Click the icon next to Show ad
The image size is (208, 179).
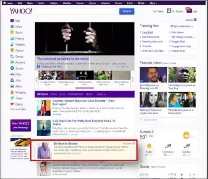tap(195, 20)
